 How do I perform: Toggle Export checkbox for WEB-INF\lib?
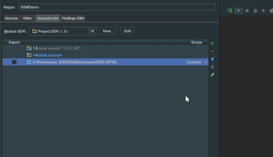tap(14, 62)
